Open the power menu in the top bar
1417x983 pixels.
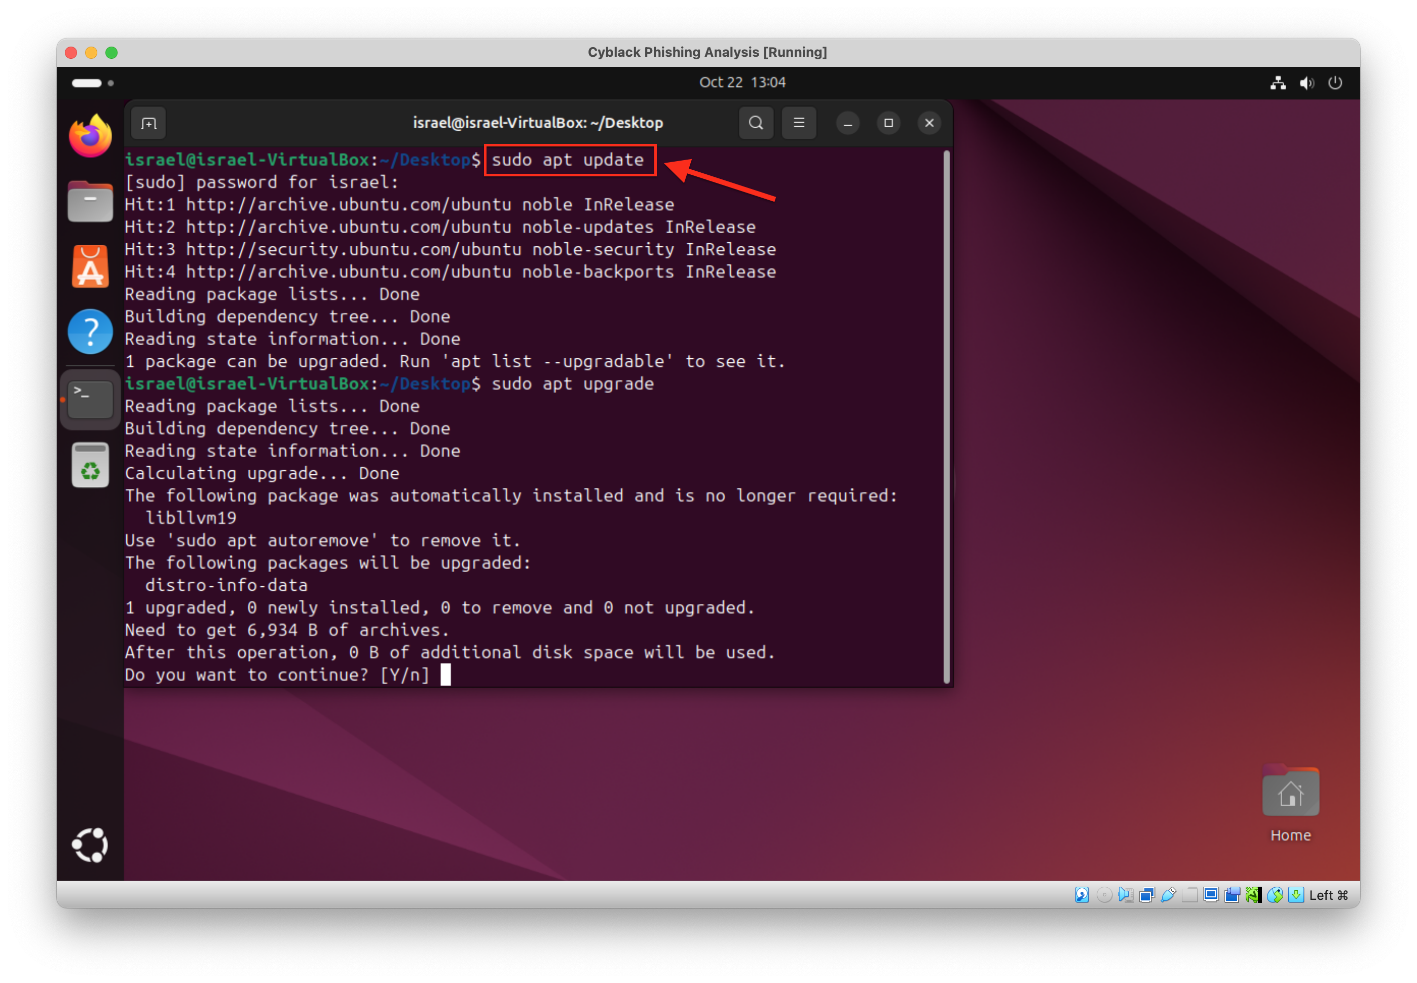pos(1335,83)
